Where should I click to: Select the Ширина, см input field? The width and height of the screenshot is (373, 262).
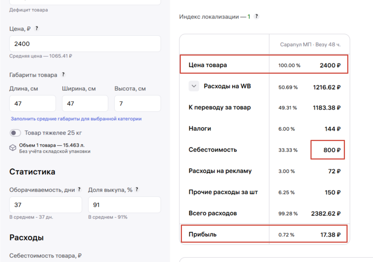tap(85, 104)
